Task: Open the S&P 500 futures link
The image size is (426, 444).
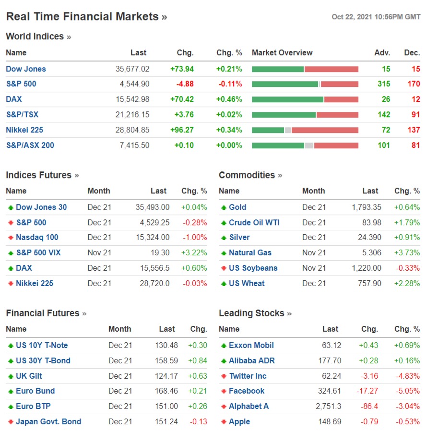Action: coord(31,222)
